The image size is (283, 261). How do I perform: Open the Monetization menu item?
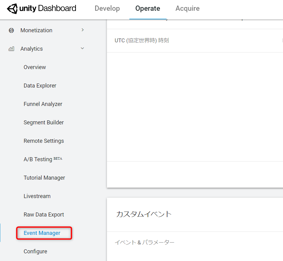pyautogui.click(x=36, y=30)
